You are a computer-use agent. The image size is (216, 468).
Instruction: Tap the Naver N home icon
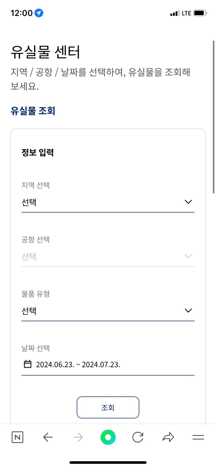[17, 437]
